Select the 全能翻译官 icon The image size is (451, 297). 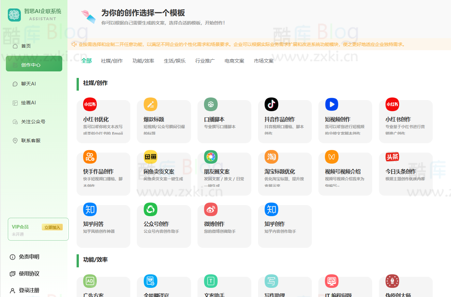(x=150, y=281)
